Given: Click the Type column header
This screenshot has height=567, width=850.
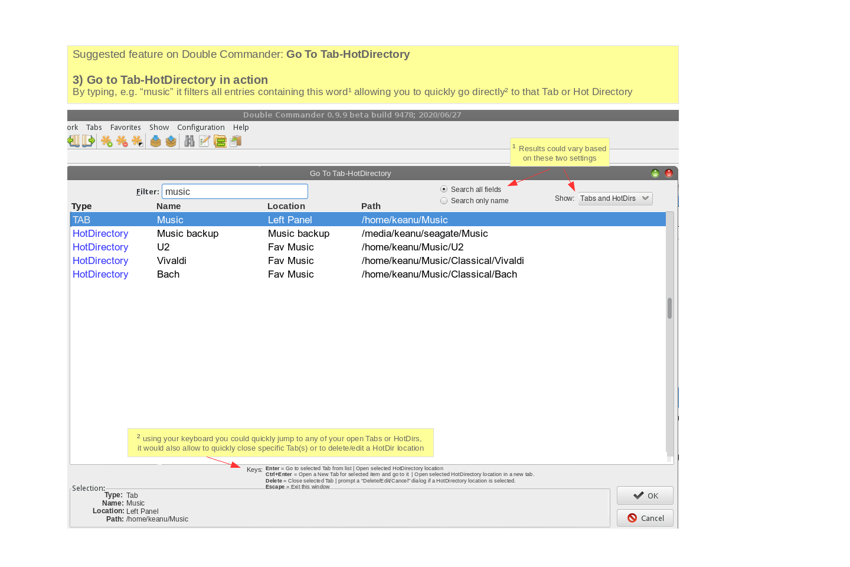Looking at the screenshot, I should click(x=81, y=206).
